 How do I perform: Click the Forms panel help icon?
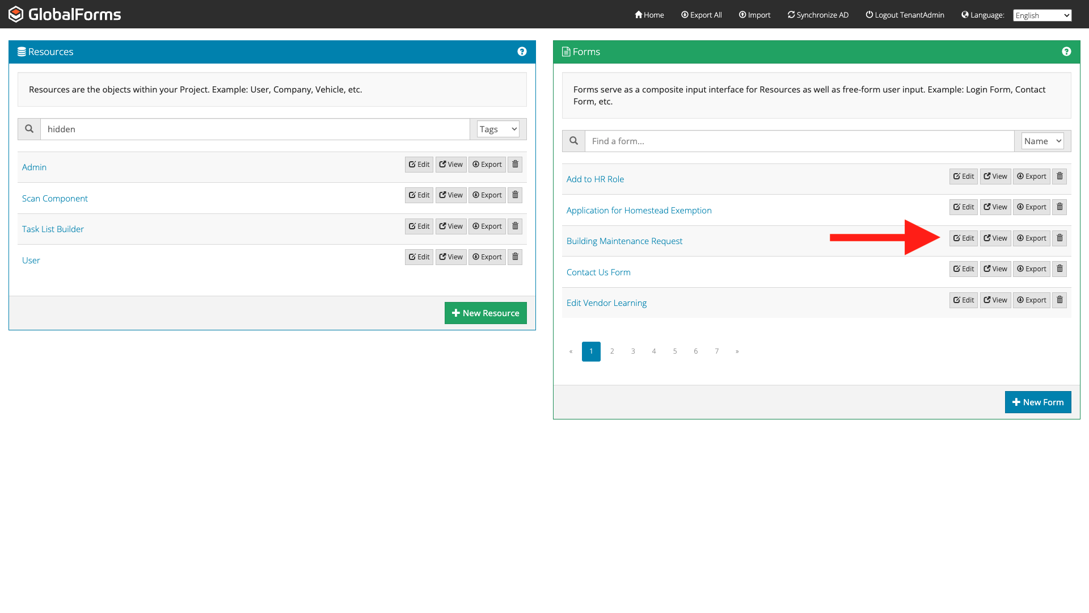tap(1066, 52)
